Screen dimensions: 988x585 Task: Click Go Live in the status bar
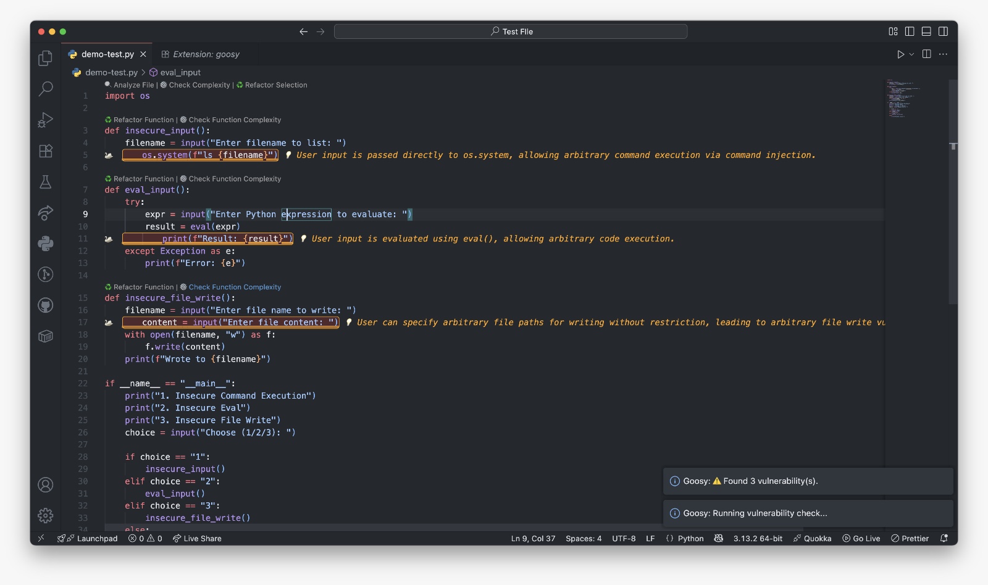861,538
